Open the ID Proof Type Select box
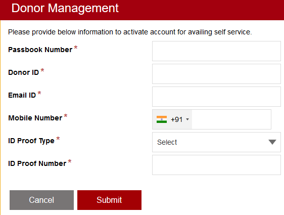 (x=216, y=142)
